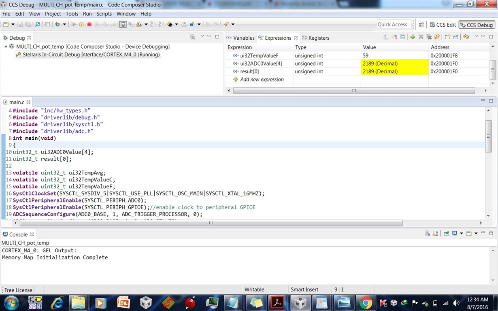Viewport: 498px width, 311px height.
Task: Open dropdown arrow next to New icon
Action: click(x=13, y=24)
